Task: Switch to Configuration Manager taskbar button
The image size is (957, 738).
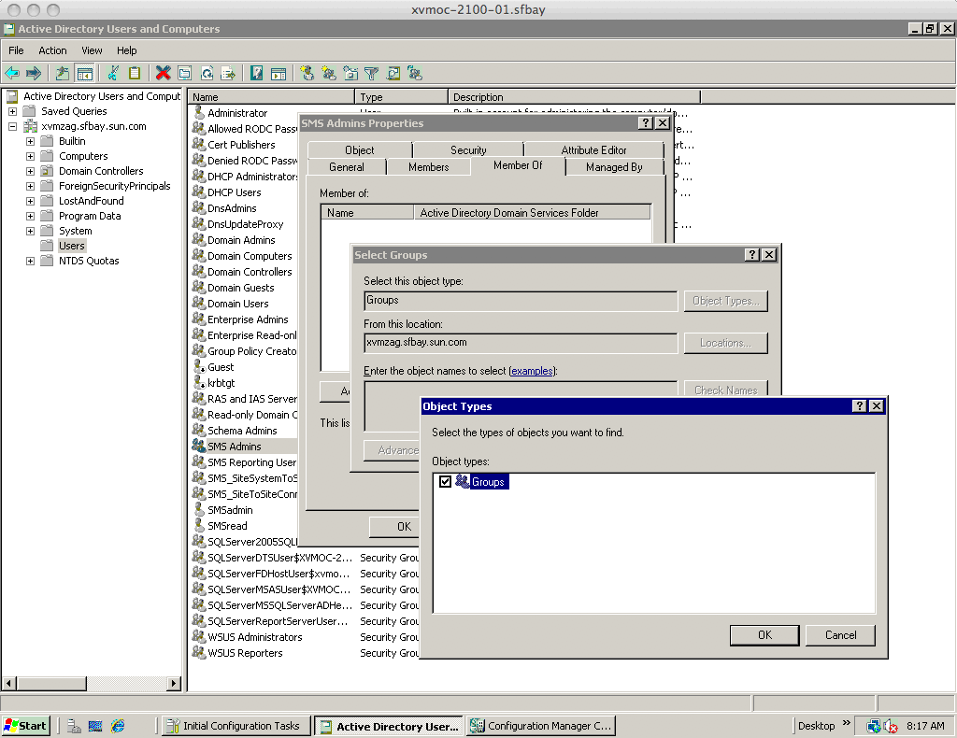Action: (541, 726)
